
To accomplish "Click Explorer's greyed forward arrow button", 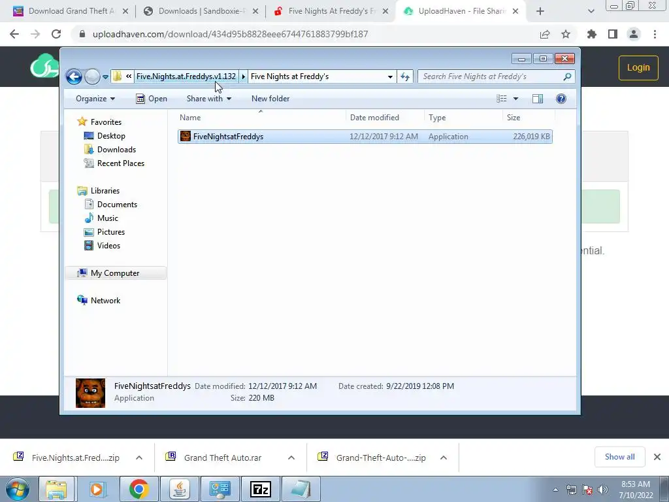I will [x=92, y=77].
